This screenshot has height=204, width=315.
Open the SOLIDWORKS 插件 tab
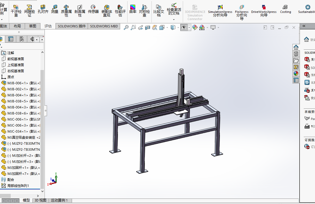coord(72,26)
